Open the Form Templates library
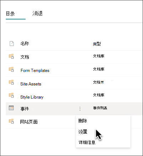 pyautogui.click(x=35, y=71)
